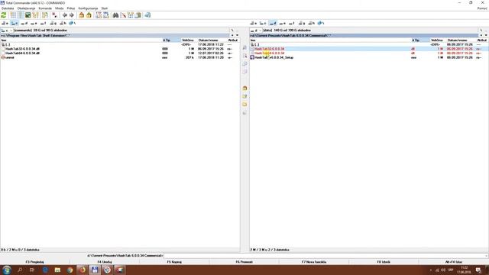
Task: Open Windows Start button
Action: click(x=7, y=270)
